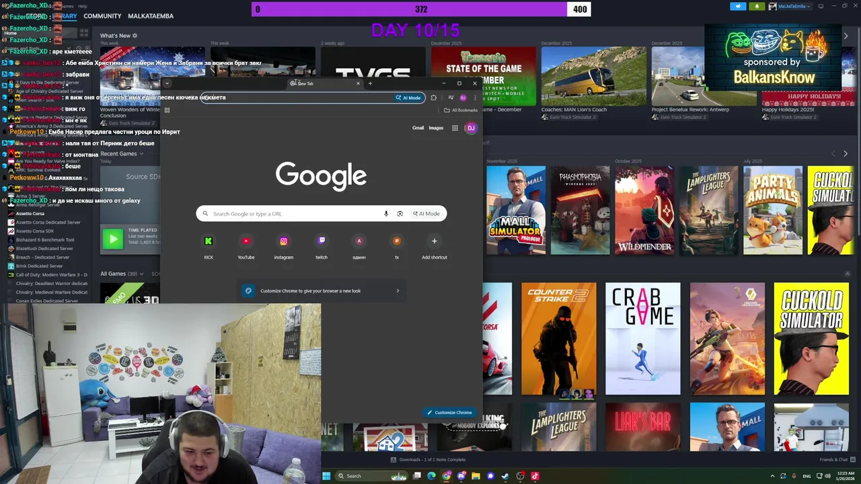Open File Explorer from taskbar
This screenshot has width=861, height=484.
tap(476, 476)
